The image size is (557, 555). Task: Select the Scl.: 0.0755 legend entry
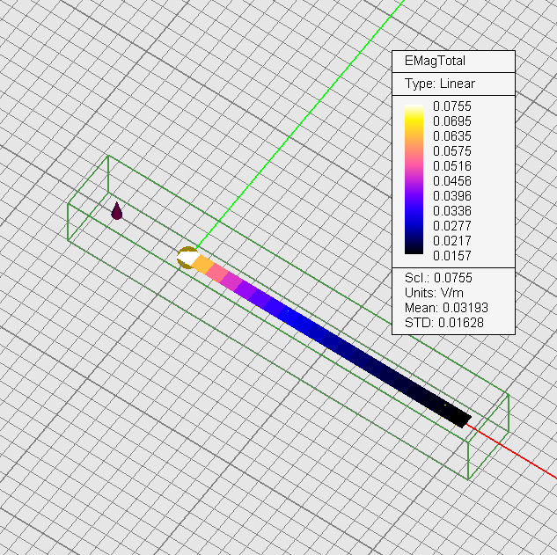pos(439,278)
